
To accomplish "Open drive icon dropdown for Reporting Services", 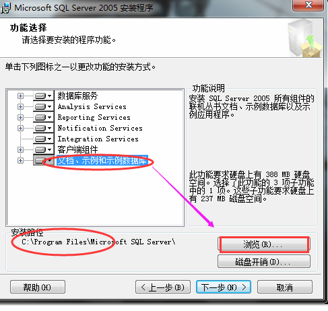I will click(x=44, y=117).
